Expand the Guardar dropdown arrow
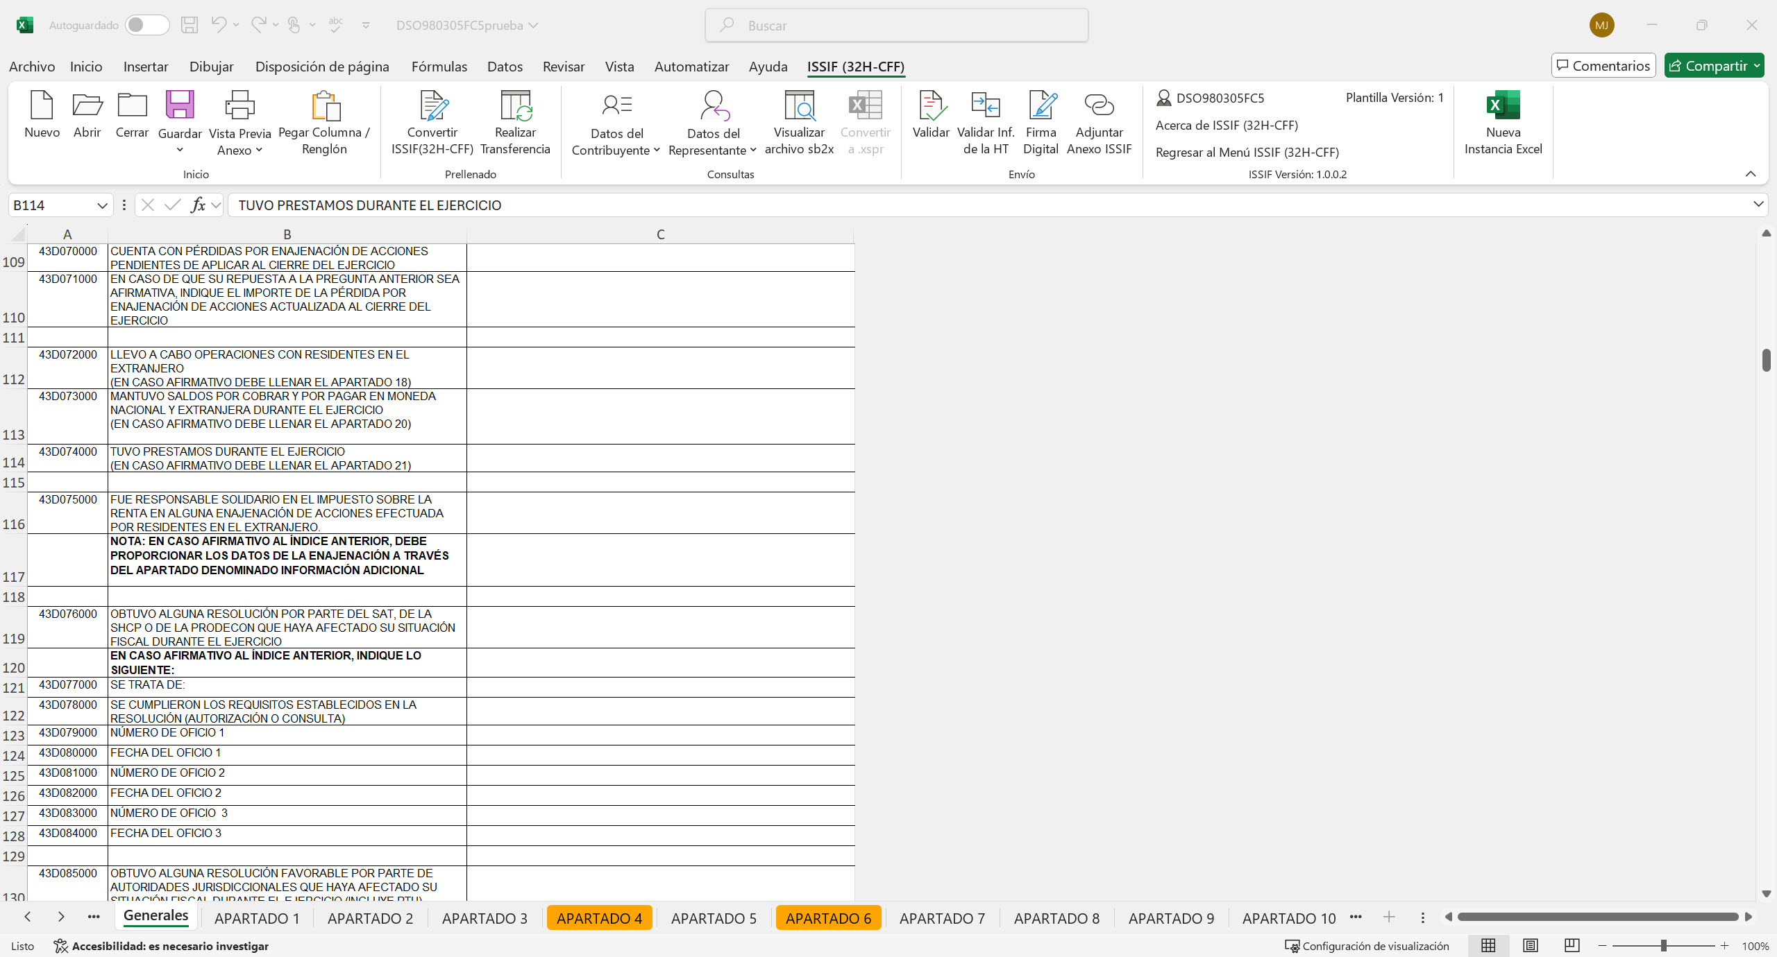Image resolution: width=1777 pixels, height=957 pixels. (x=180, y=150)
